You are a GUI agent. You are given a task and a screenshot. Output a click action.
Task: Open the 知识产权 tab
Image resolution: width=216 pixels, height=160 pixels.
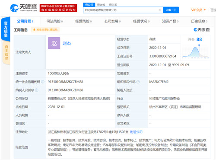pos(170,21)
